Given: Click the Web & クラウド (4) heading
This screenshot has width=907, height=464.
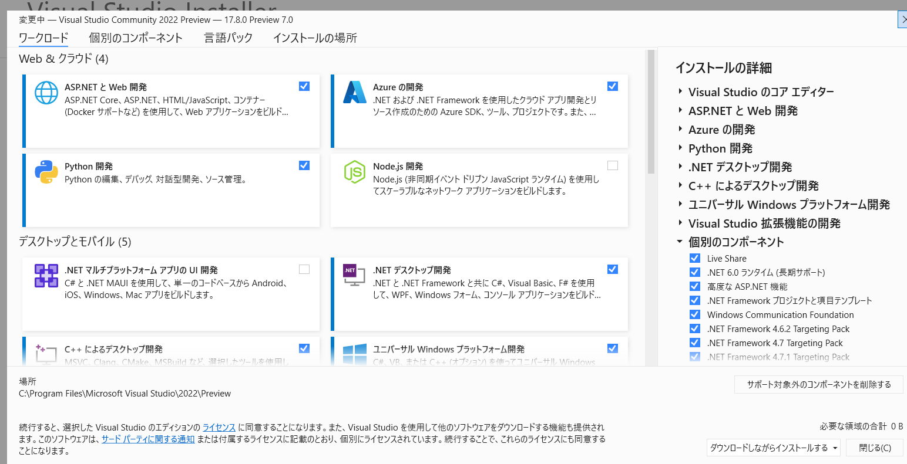Looking at the screenshot, I should pyautogui.click(x=63, y=59).
